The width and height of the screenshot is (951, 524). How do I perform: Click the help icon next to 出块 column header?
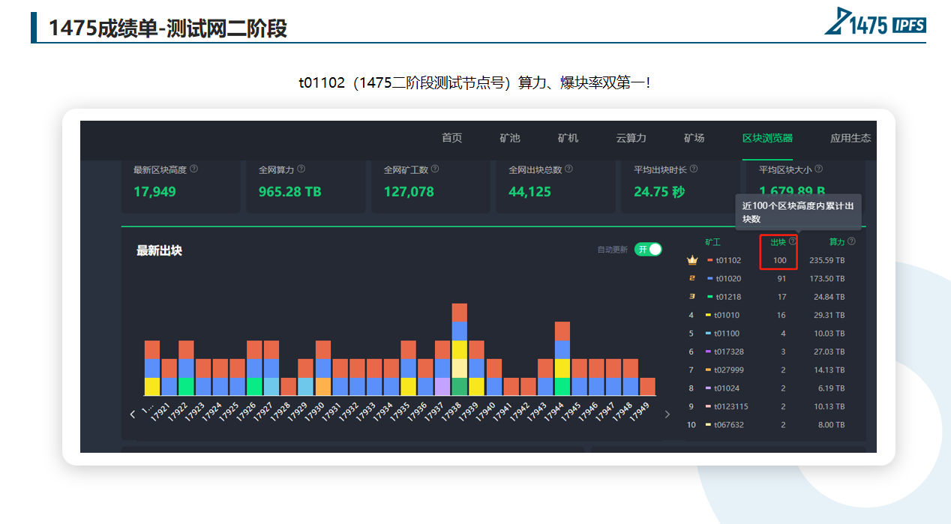click(x=793, y=241)
